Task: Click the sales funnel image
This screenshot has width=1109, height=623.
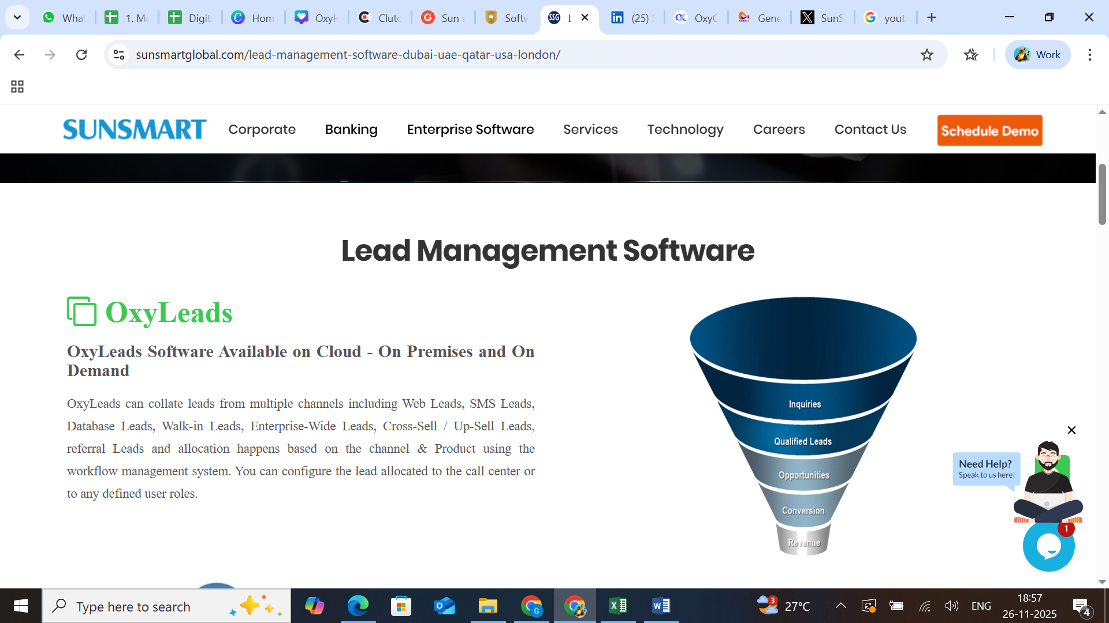Action: point(803,426)
